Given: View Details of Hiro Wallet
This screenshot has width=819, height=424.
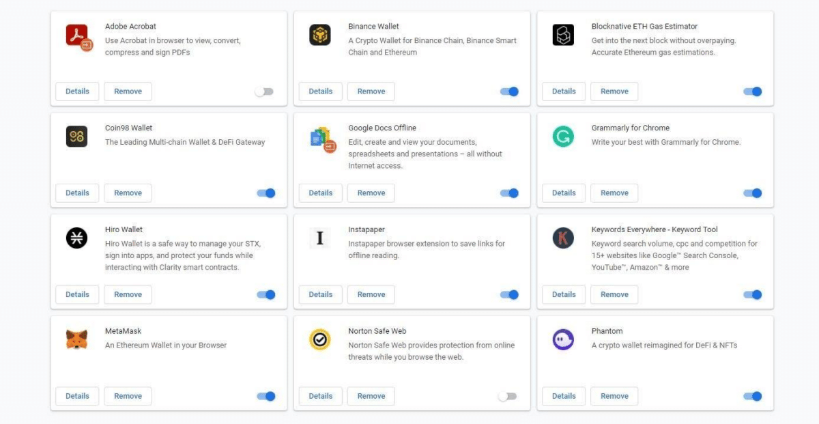Looking at the screenshot, I should (x=77, y=295).
